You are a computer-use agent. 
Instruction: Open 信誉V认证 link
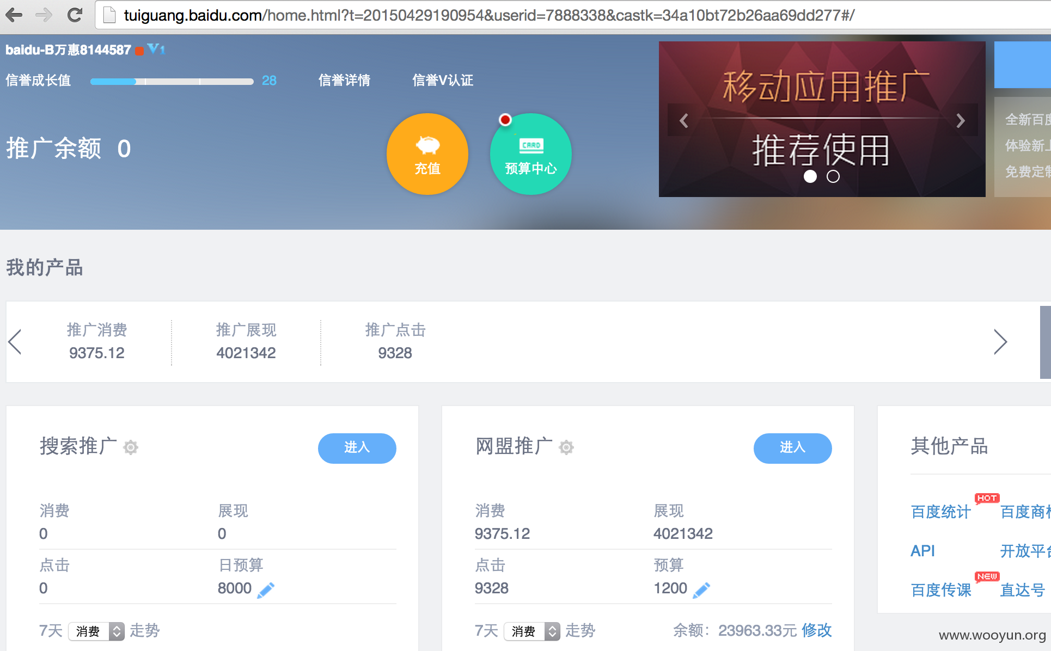coord(443,81)
